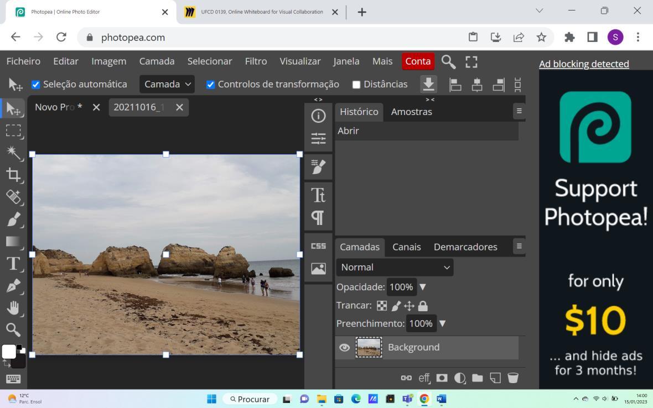Select the Zoom tool in left toolbar

pyautogui.click(x=13, y=330)
